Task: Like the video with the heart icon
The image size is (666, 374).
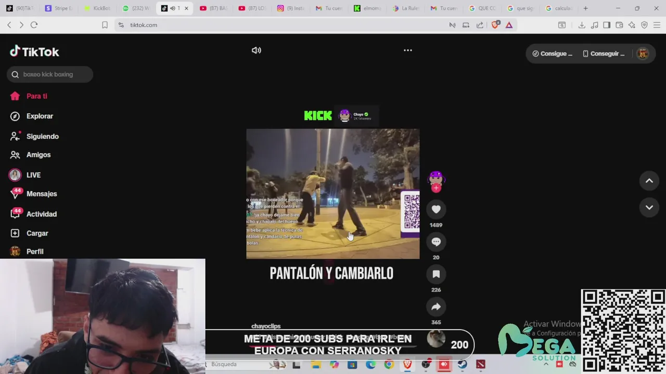Action: (436, 209)
